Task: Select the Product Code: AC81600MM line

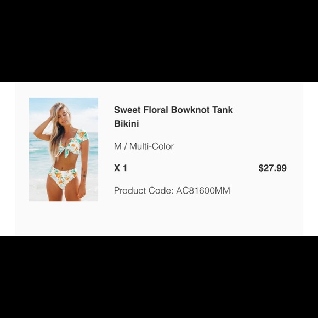Action: [x=172, y=191]
